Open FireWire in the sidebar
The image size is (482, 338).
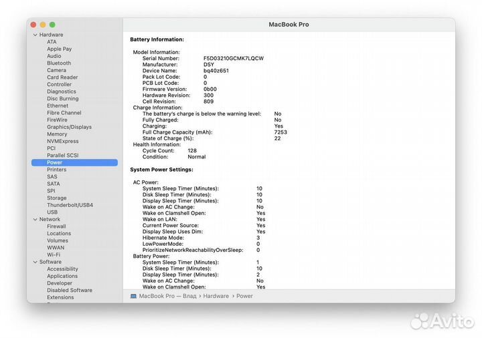(57, 120)
